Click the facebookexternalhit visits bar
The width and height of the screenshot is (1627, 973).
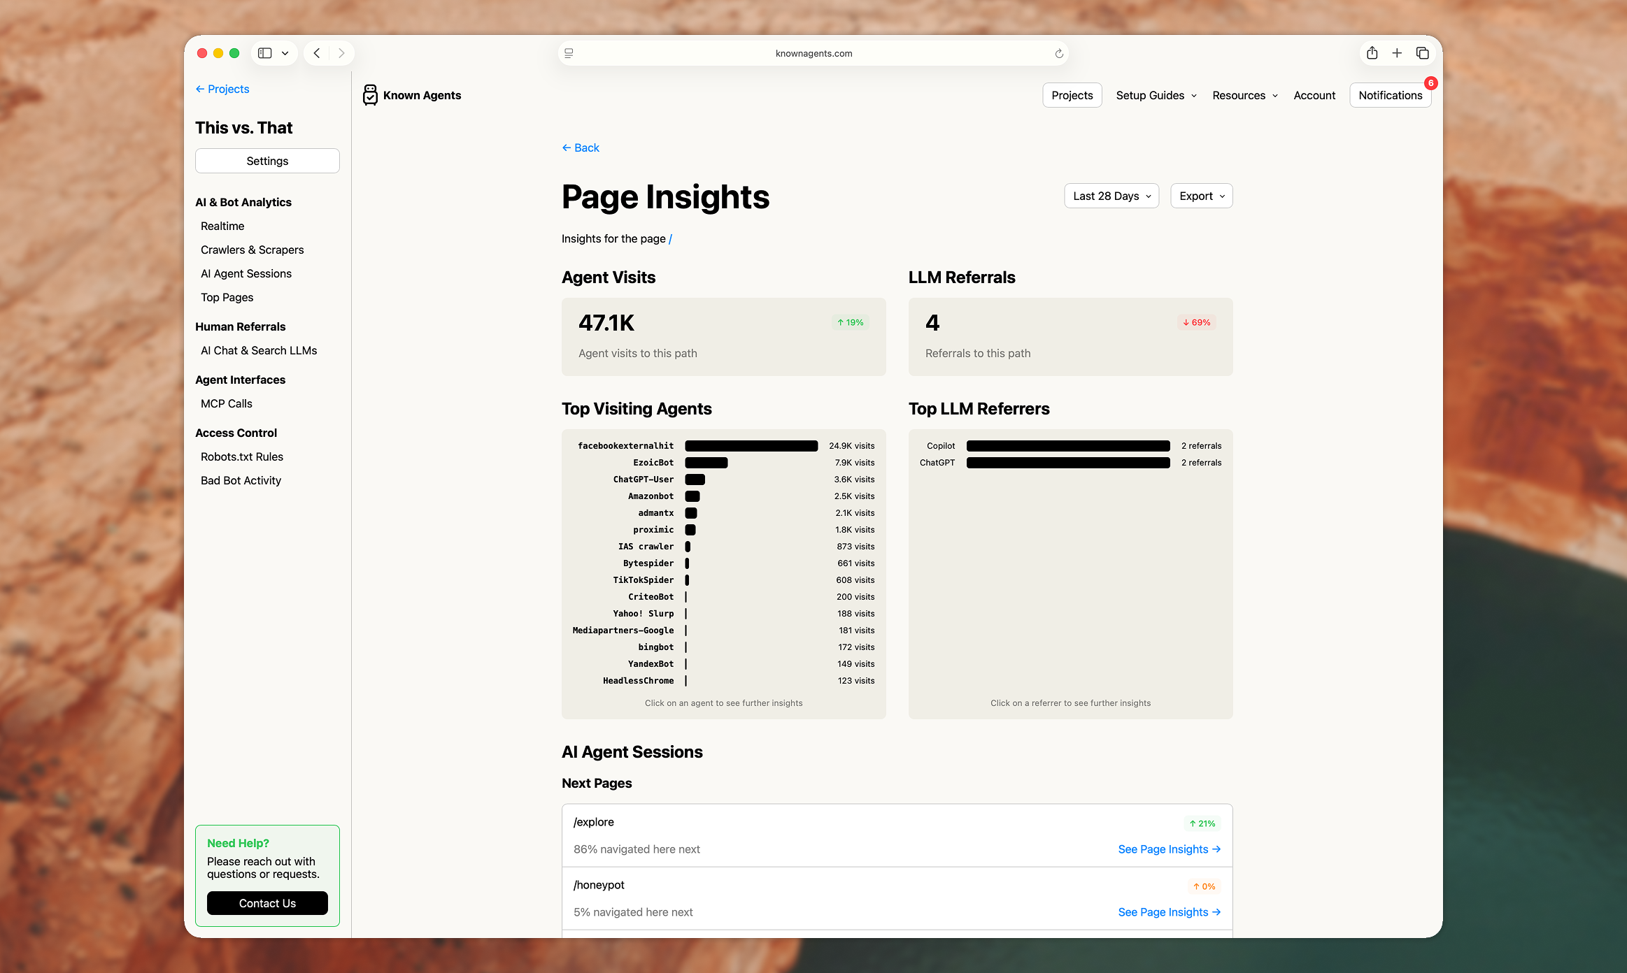coord(751,446)
